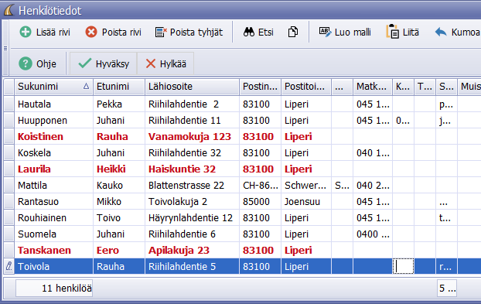Click address cell 'Vanamokuja 123'
The image size is (481, 304).
click(192, 136)
